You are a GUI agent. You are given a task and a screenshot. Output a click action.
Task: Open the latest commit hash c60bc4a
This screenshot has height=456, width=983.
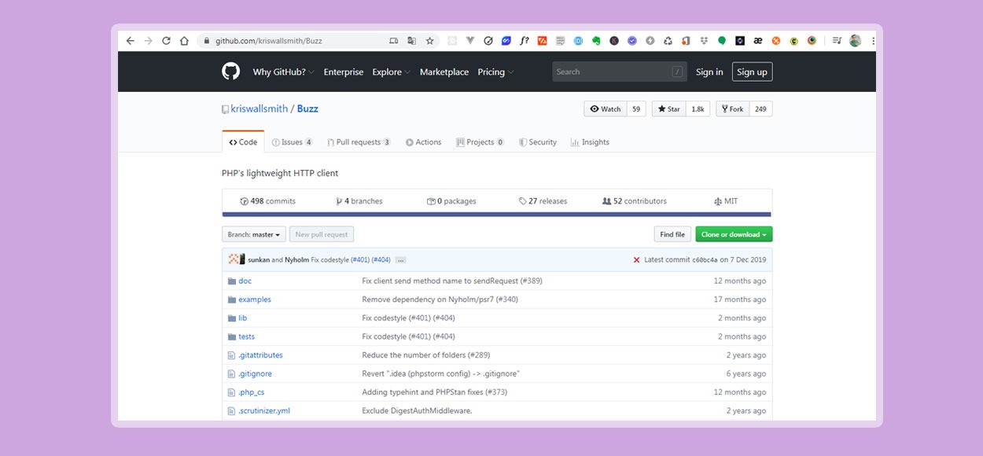705,260
